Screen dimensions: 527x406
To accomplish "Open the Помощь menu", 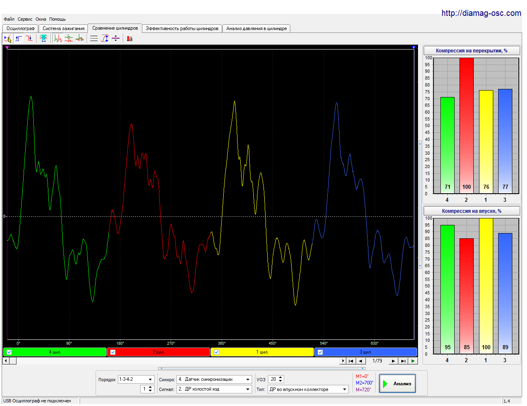I will [57, 19].
